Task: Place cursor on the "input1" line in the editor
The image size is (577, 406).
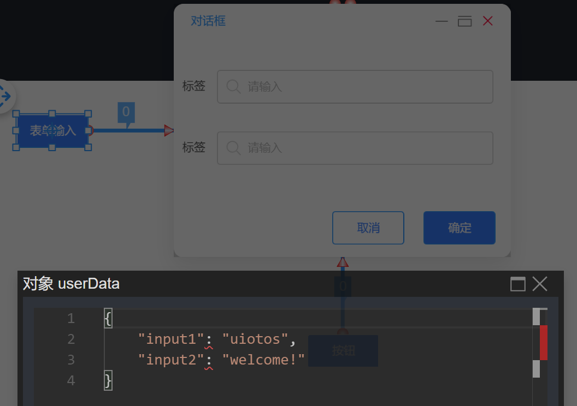Action: [328, 339]
